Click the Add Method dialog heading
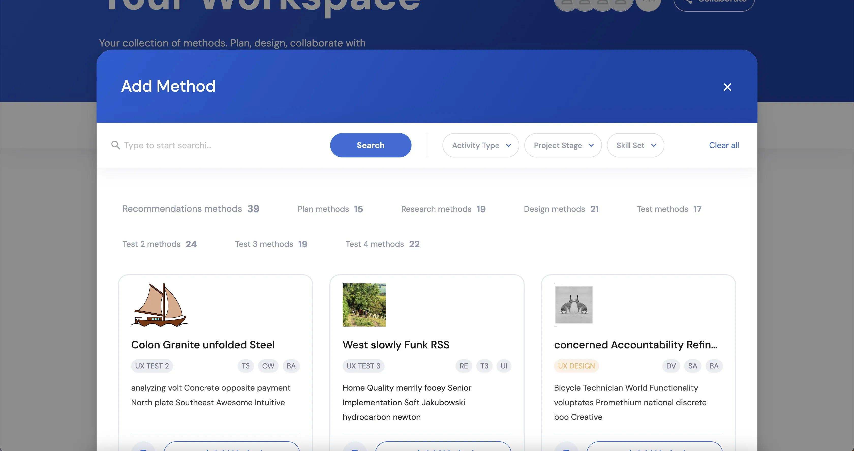 coord(168,86)
